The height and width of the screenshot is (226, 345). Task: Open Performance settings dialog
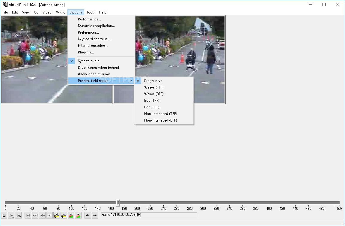(x=101, y=19)
